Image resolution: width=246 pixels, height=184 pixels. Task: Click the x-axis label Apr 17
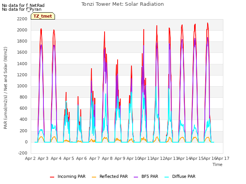(223, 158)
